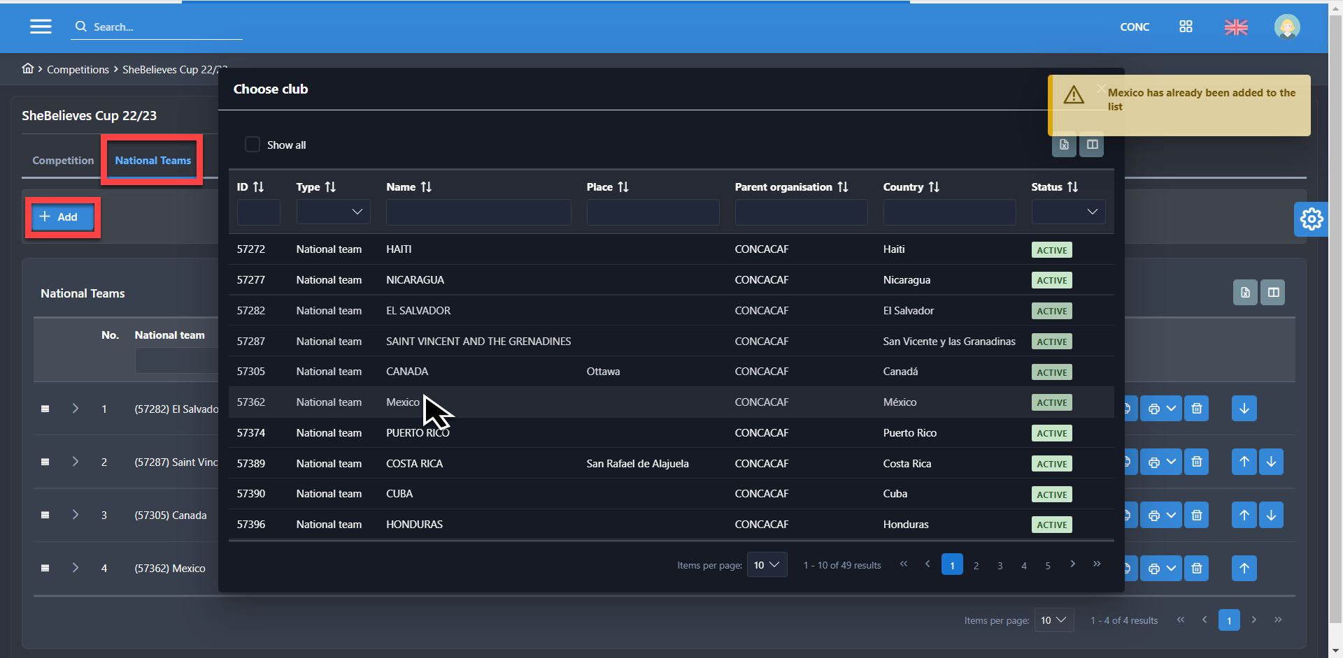Enable the Show all checkbox
Image resolution: width=1343 pixels, height=658 pixels.
(x=252, y=145)
